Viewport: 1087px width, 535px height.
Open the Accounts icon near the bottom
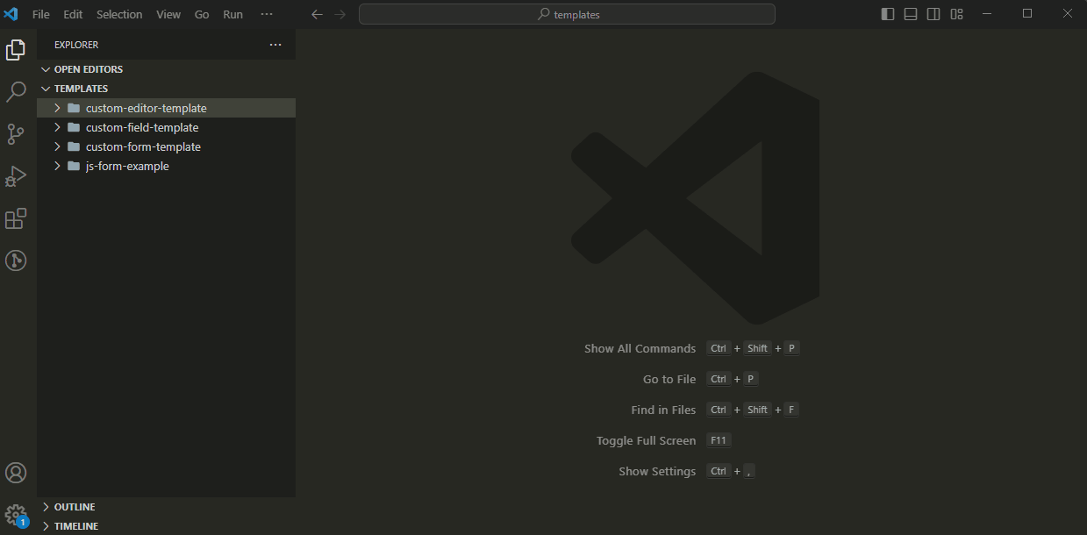(x=16, y=472)
